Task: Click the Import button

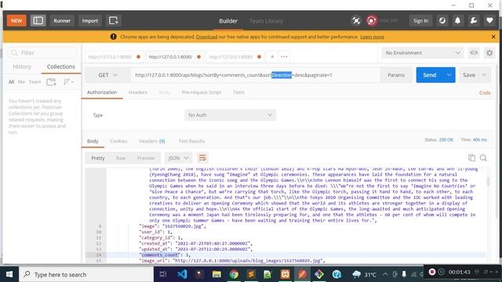Action: 90,21
